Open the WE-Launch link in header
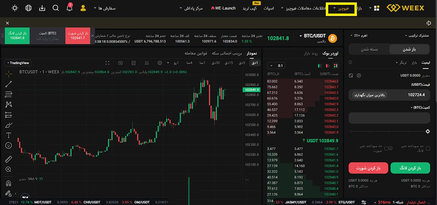Viewport: 437px width, 205px height. click(x=223, y=8)
